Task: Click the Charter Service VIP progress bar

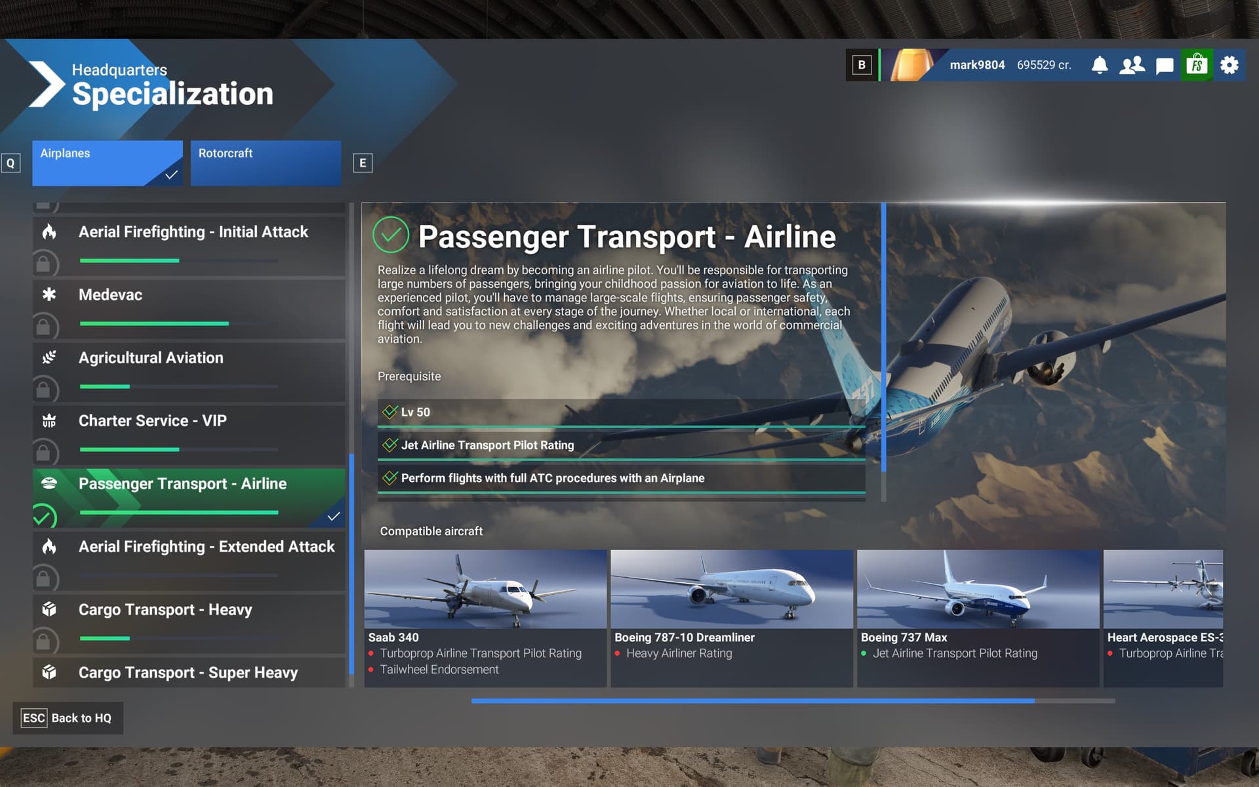Action: [179, 449]
